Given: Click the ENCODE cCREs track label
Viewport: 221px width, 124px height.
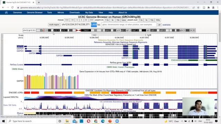Looking at the screenshot, I should pos(16,93).
